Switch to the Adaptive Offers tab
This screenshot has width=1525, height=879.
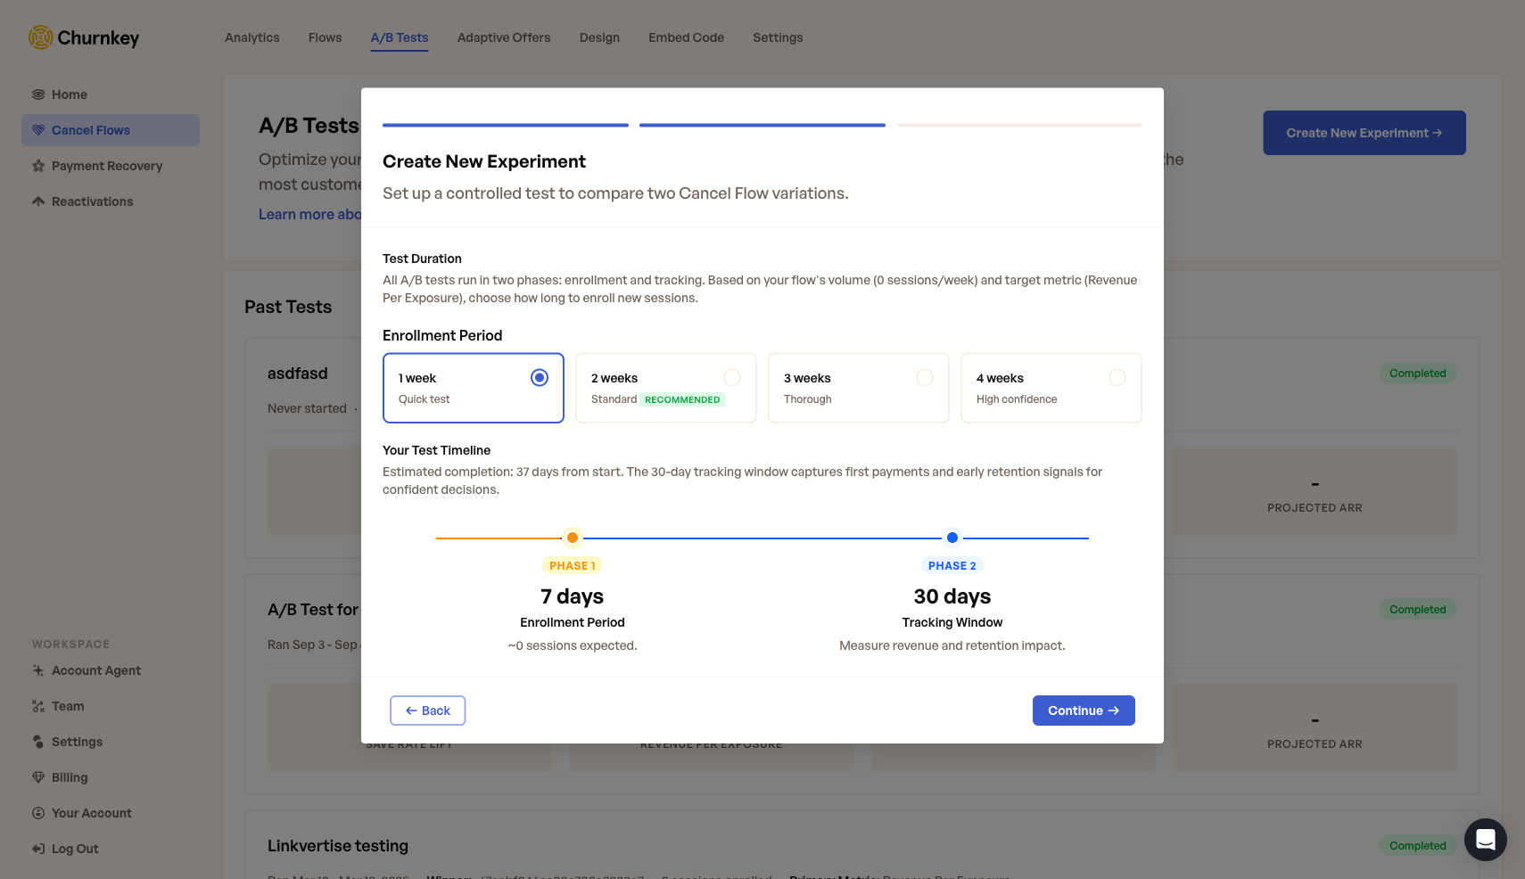coord(503,37)
